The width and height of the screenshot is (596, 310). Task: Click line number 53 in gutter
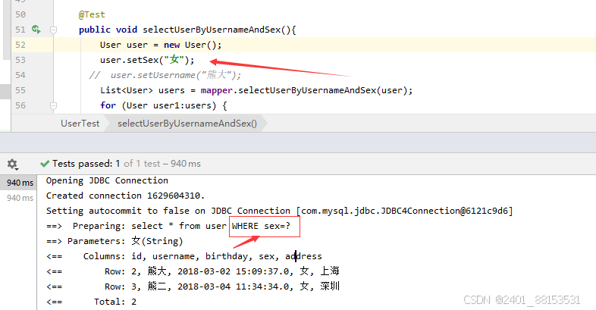tap(20, 60)
